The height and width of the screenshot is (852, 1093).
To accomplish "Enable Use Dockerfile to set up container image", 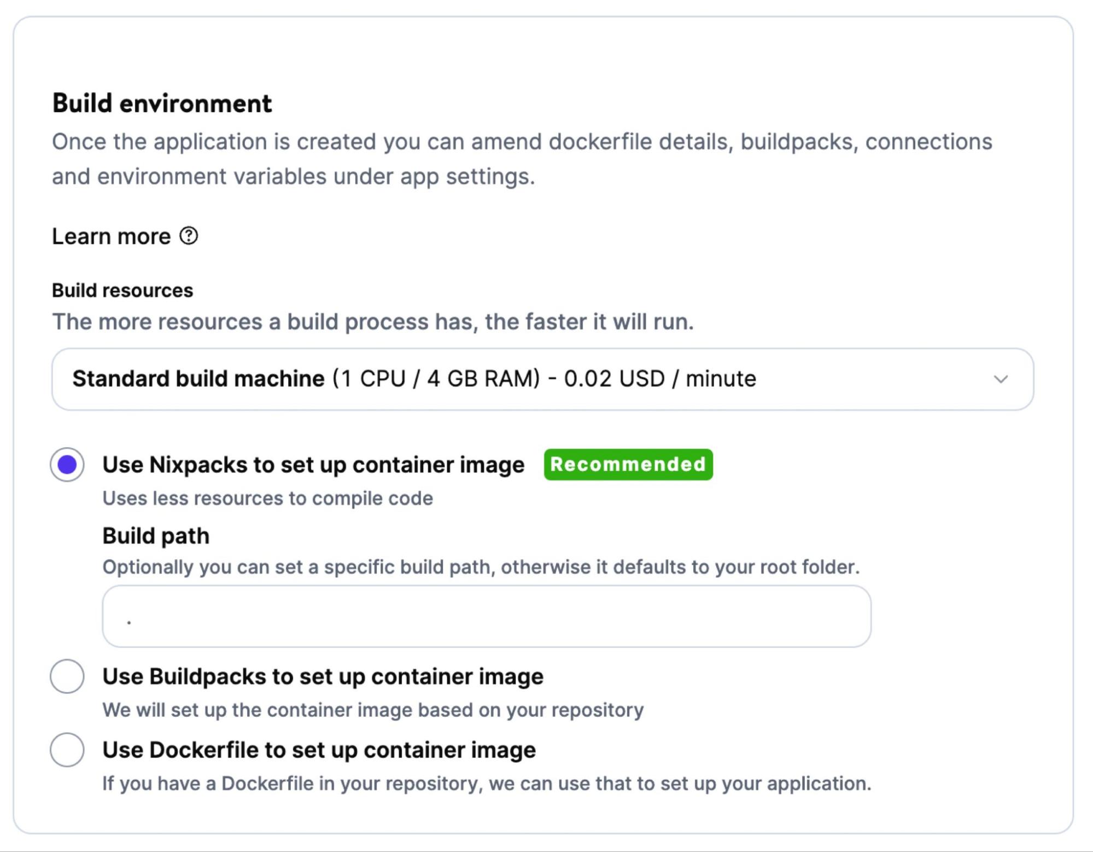I will coord(319,750).
